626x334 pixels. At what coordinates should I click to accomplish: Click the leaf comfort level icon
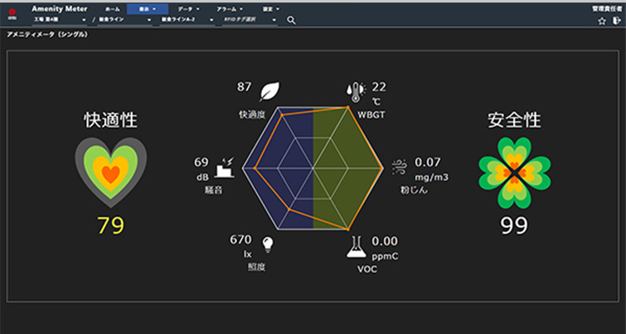[x=270, y=91]
